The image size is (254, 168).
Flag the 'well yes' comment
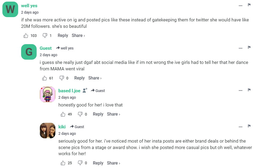tap(249, 5)
